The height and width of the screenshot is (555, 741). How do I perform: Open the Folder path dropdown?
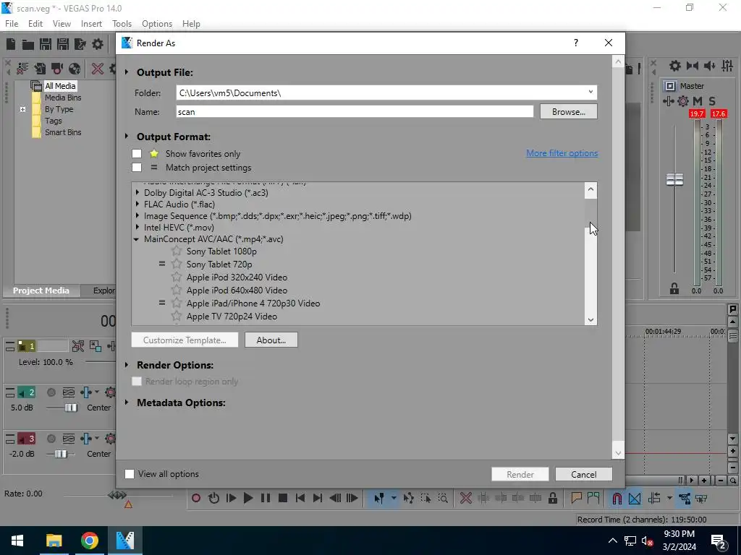(590, 92)
